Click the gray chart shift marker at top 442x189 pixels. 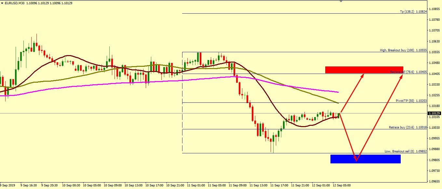(341, 1)
